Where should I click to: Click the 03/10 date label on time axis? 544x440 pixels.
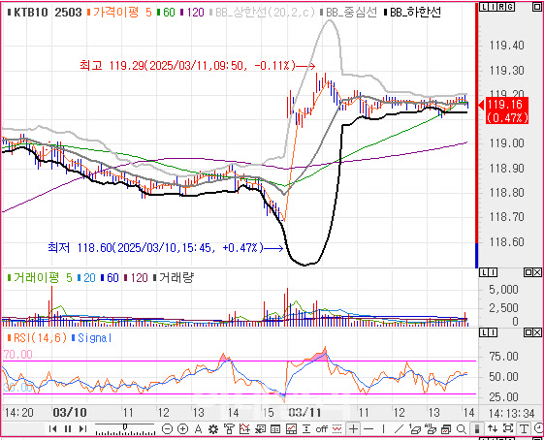tap(70, 412)
